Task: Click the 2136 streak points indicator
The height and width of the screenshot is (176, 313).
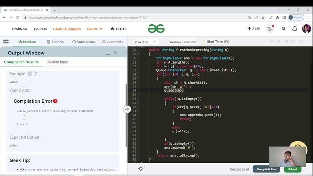Action: [254, 29]
